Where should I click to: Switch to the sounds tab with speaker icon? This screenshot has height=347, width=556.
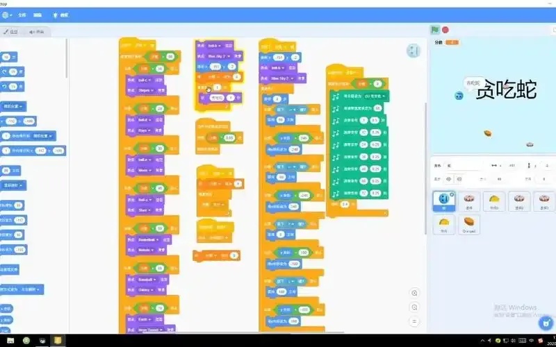[37, 32]
